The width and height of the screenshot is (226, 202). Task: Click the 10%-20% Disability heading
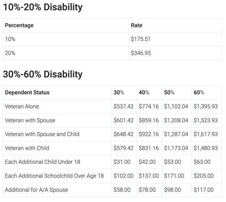[x=43, y=7]
